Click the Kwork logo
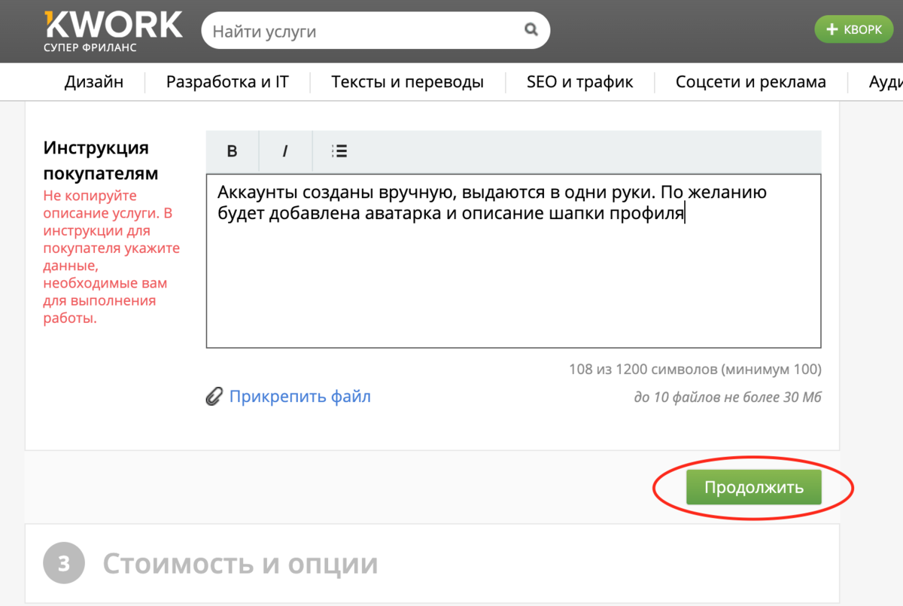Viewport: 903px width, 606px height. (x=113, y=31)
